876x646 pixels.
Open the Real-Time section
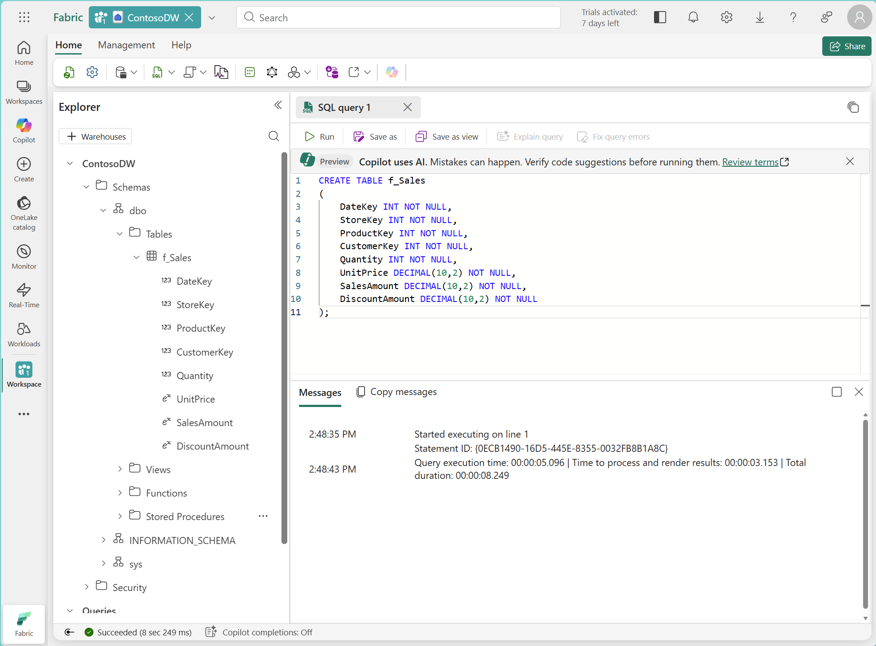[x=24, y=295]
